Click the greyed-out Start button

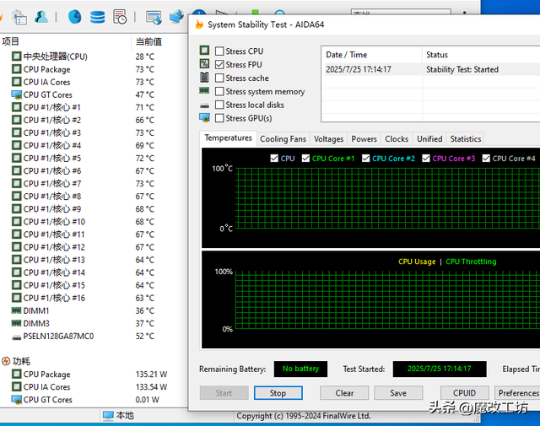pos(224,393)
